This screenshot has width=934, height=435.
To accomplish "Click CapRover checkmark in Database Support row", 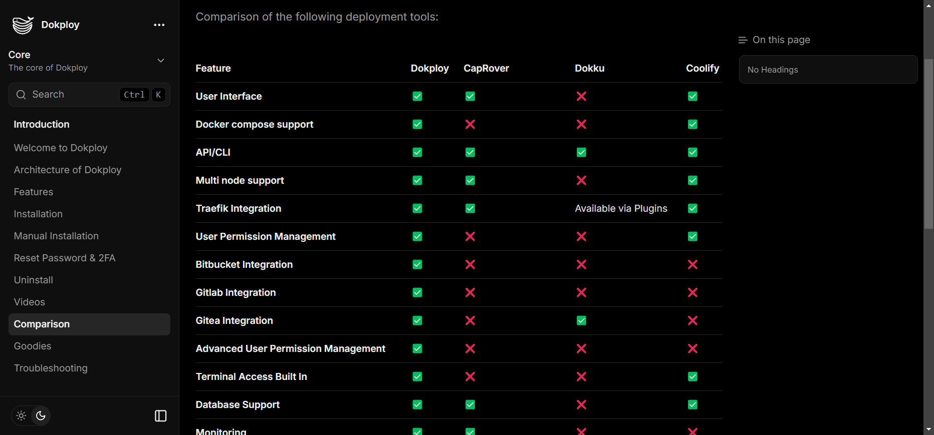I will [470, 404].
